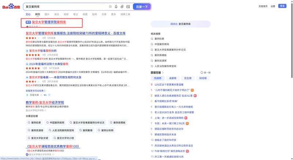Viewport: 293px width, 160px height.
Task: Click the 换一换 refresh icon
Action: point(201,72)
